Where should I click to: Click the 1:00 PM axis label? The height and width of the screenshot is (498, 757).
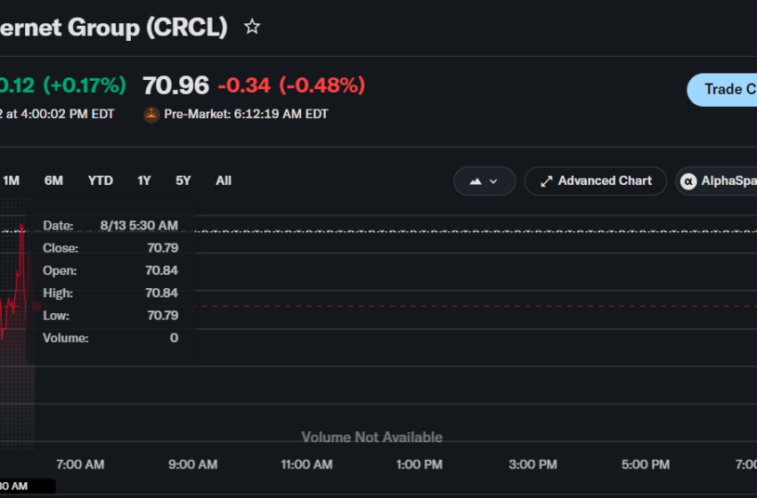[x=419, y=464]
